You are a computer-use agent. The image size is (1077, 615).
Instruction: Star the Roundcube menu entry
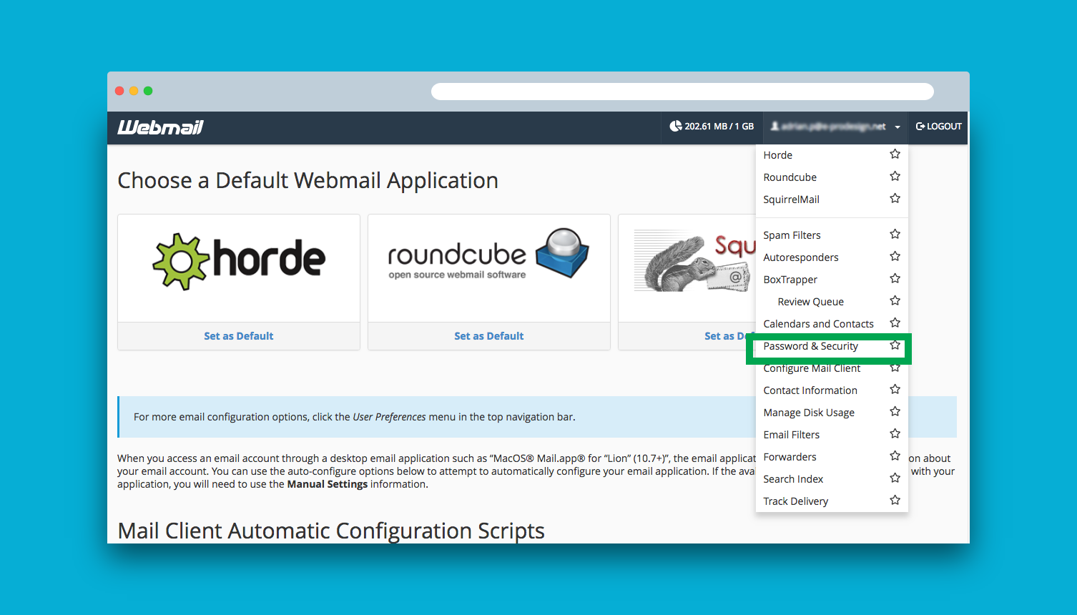click(x=895, y=177)
